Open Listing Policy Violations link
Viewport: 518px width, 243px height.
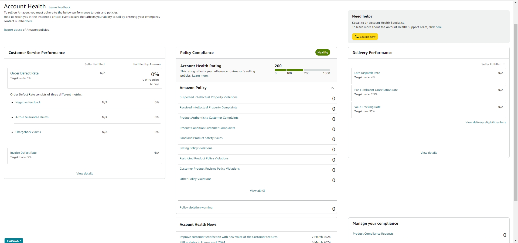point(196,148)
